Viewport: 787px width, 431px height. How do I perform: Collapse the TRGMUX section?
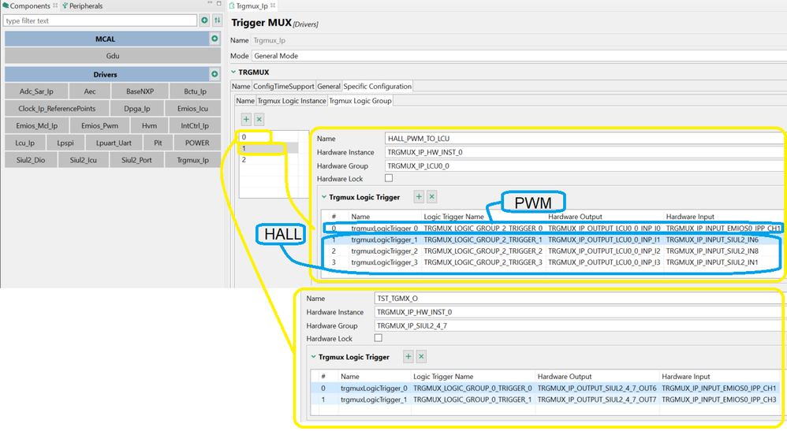point(233,72)
